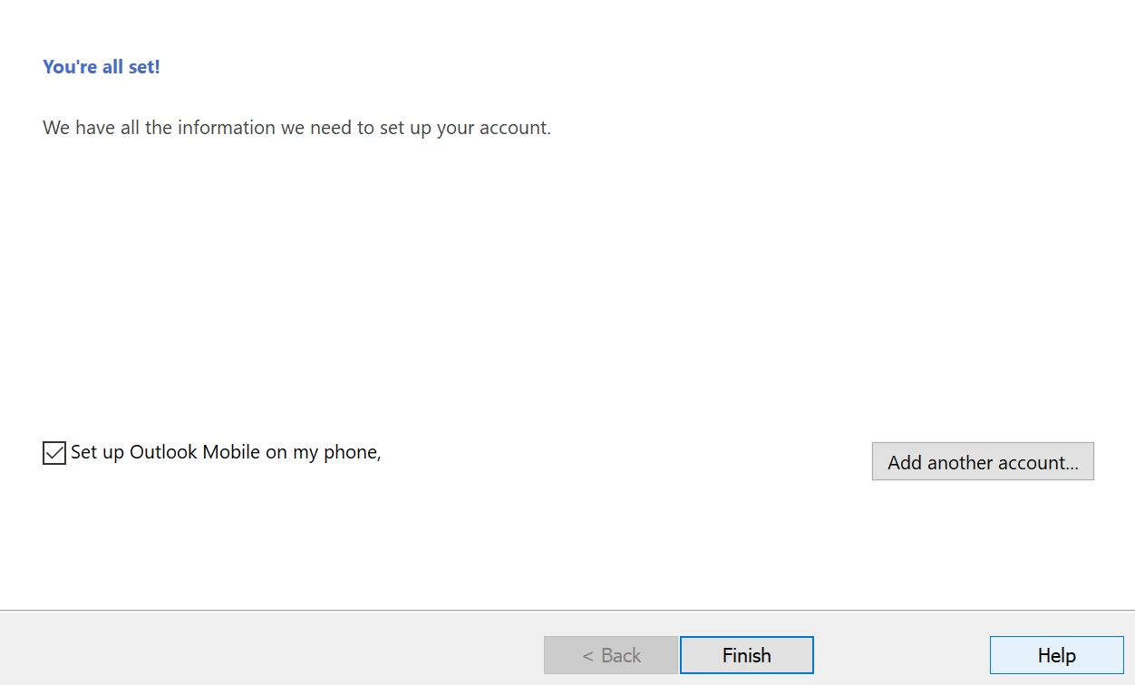Open Help for the account setup wizard

[1056, 655]
